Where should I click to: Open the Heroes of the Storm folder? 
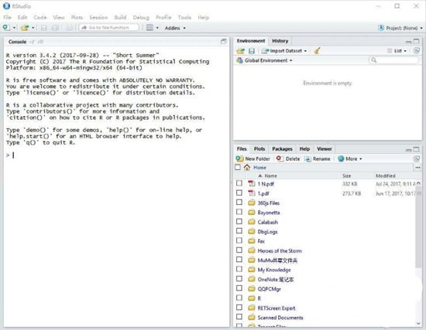(x=280, y=251)
